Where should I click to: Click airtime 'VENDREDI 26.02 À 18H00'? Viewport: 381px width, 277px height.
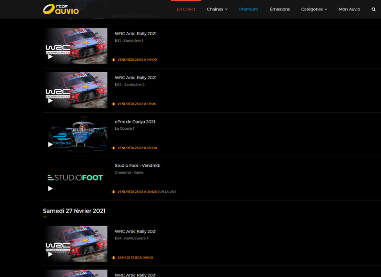pyautogui.click(x=137, y=148)
